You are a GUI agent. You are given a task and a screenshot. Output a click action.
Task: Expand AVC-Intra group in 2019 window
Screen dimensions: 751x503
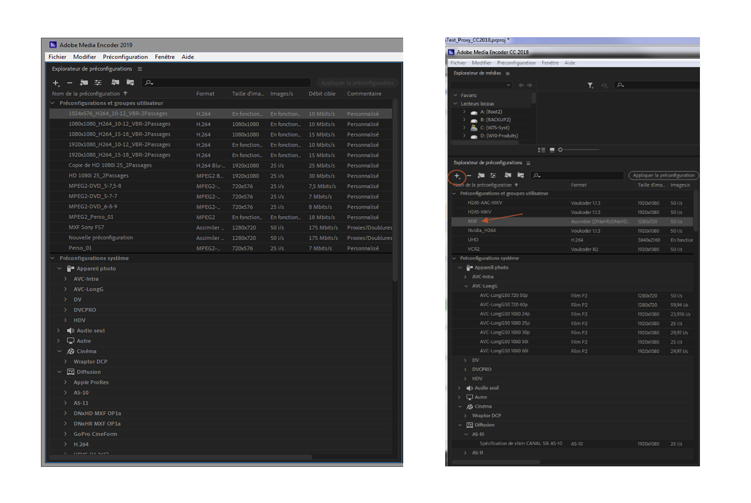(65, 279)
